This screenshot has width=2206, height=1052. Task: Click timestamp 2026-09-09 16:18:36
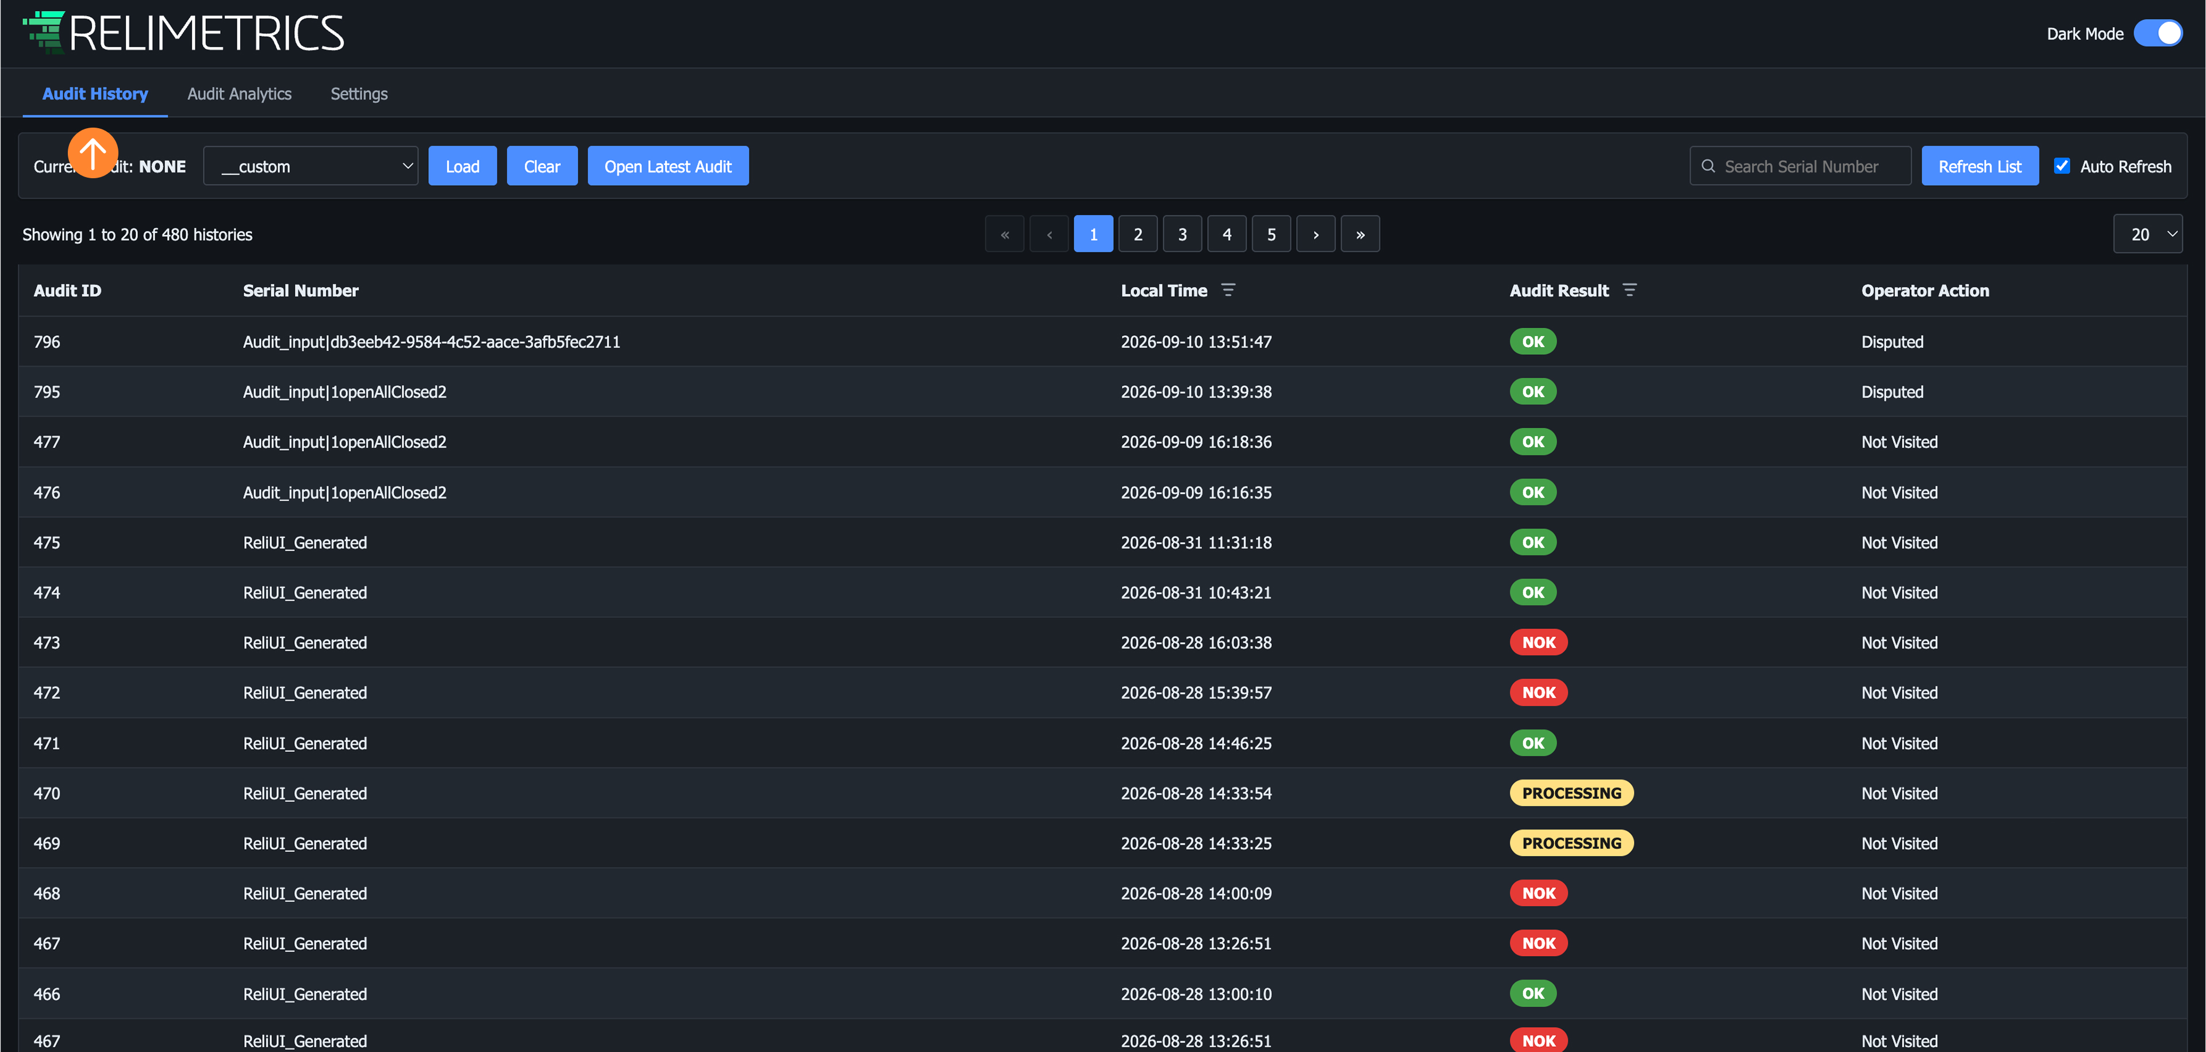pyautogui.click(x=1196, y=442)
